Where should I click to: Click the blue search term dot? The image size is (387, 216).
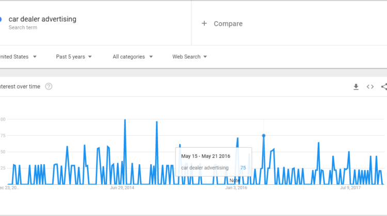[1, 20]
